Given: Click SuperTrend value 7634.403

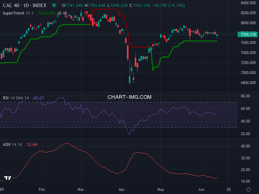Looking at the screenshot, I should click(x=46, y=13).
